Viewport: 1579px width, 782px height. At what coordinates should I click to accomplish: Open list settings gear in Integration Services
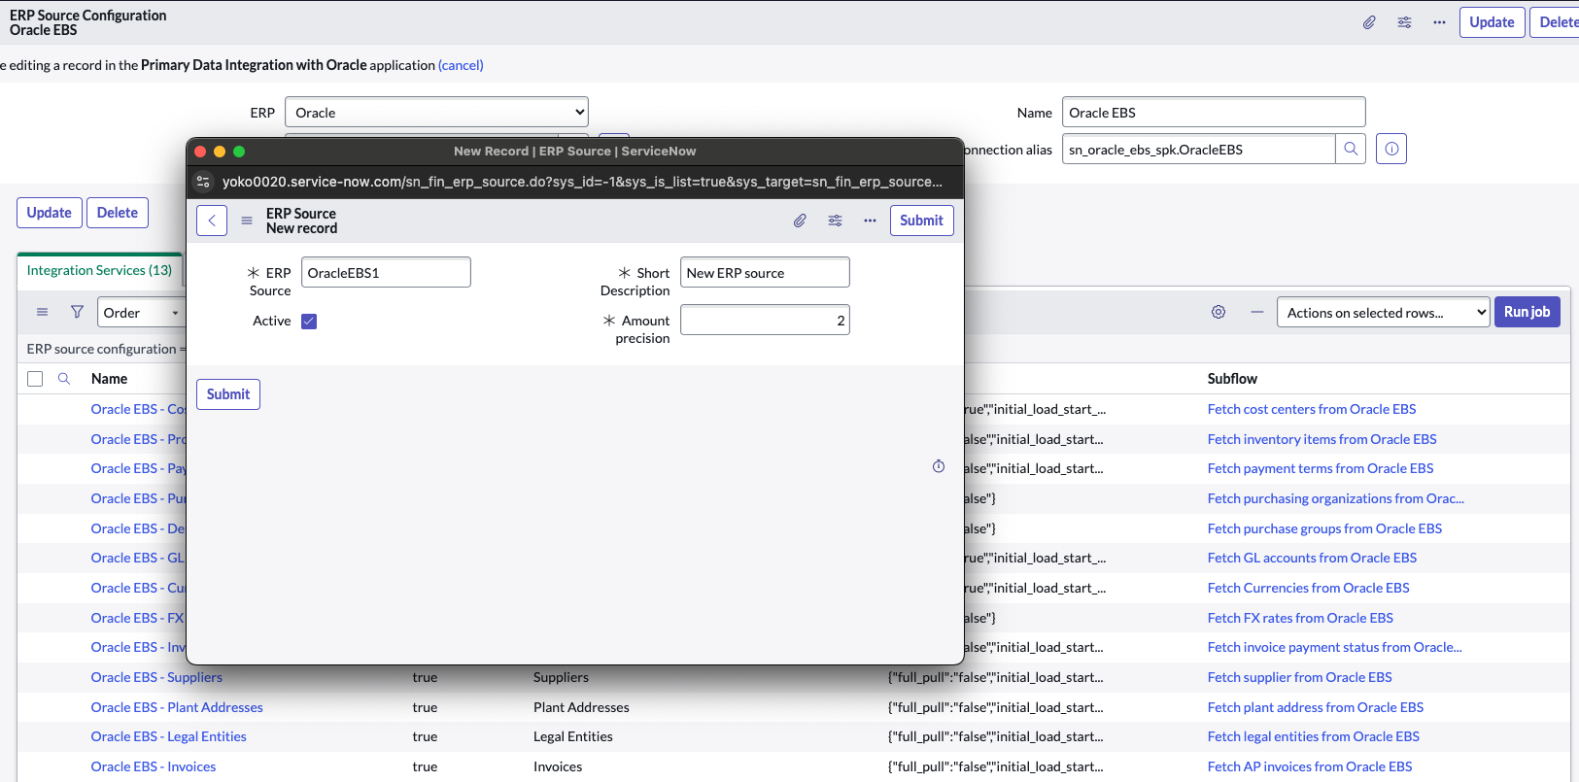pos(1219,312)
